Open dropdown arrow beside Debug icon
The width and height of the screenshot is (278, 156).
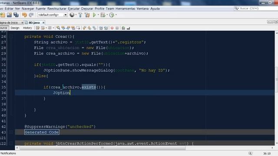(107, 15)
